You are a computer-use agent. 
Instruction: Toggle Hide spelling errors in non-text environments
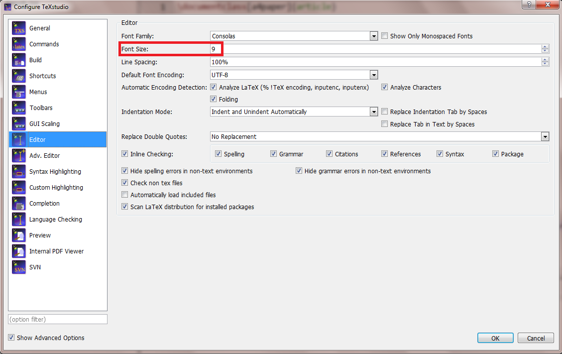click(125, 171)
